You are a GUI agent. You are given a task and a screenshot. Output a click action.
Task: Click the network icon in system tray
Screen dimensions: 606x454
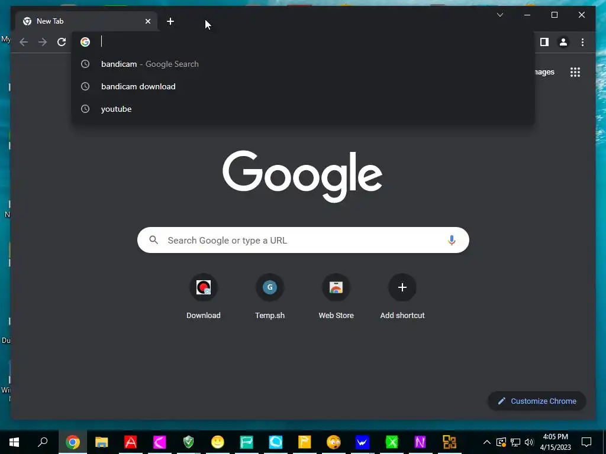515,442
